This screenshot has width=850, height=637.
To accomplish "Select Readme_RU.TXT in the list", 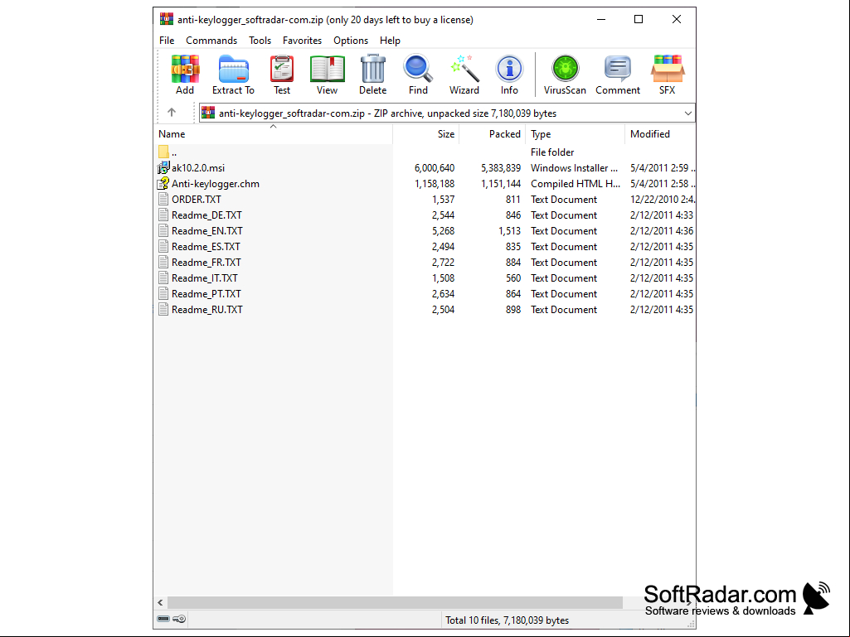I will tap(207, 309).
